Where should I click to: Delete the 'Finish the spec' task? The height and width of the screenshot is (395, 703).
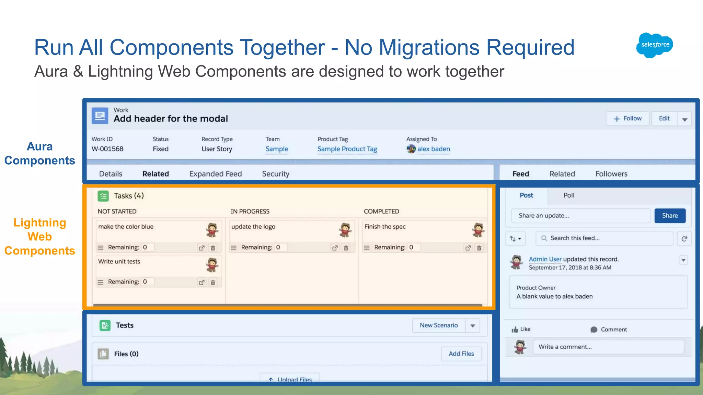tap(479, 248)
